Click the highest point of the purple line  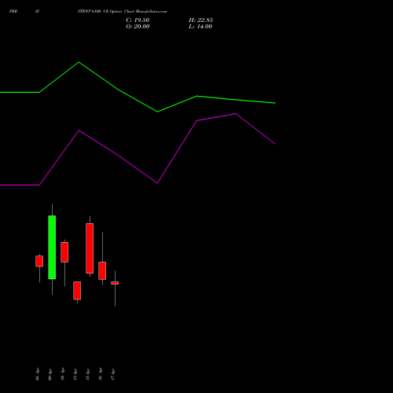coord(236,114)
